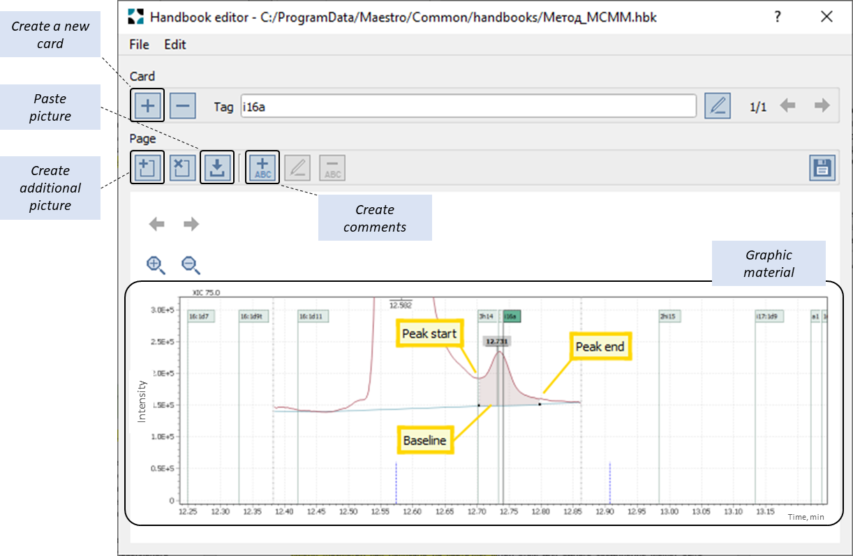The height and width of the screenshot is (556, 853).
Task: Click the 16:1d11 marker label
Action: coord(313,317)
